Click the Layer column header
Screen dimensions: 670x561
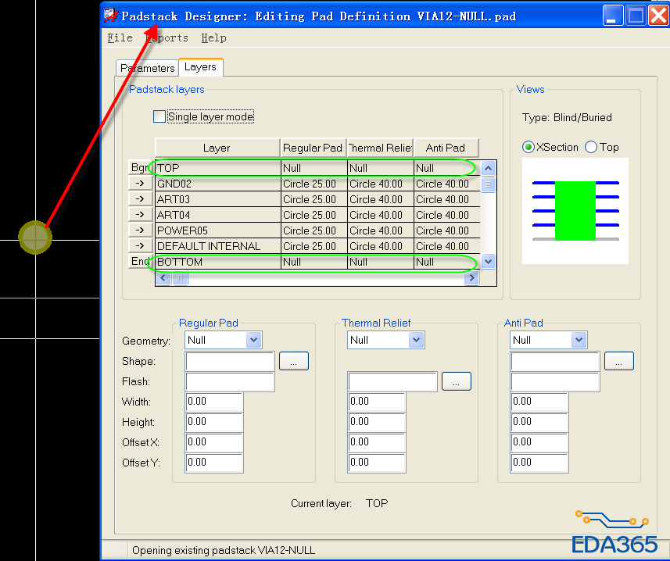click(217, 148)
